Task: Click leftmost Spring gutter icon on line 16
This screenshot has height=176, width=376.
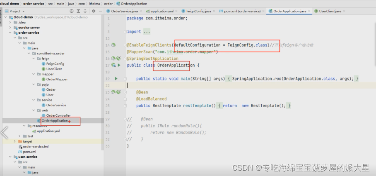Action: click(113, 58)
